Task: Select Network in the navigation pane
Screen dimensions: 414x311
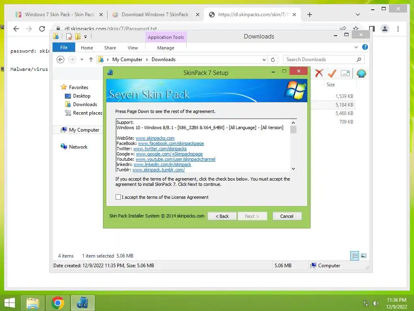Action: tap(78, 147)
